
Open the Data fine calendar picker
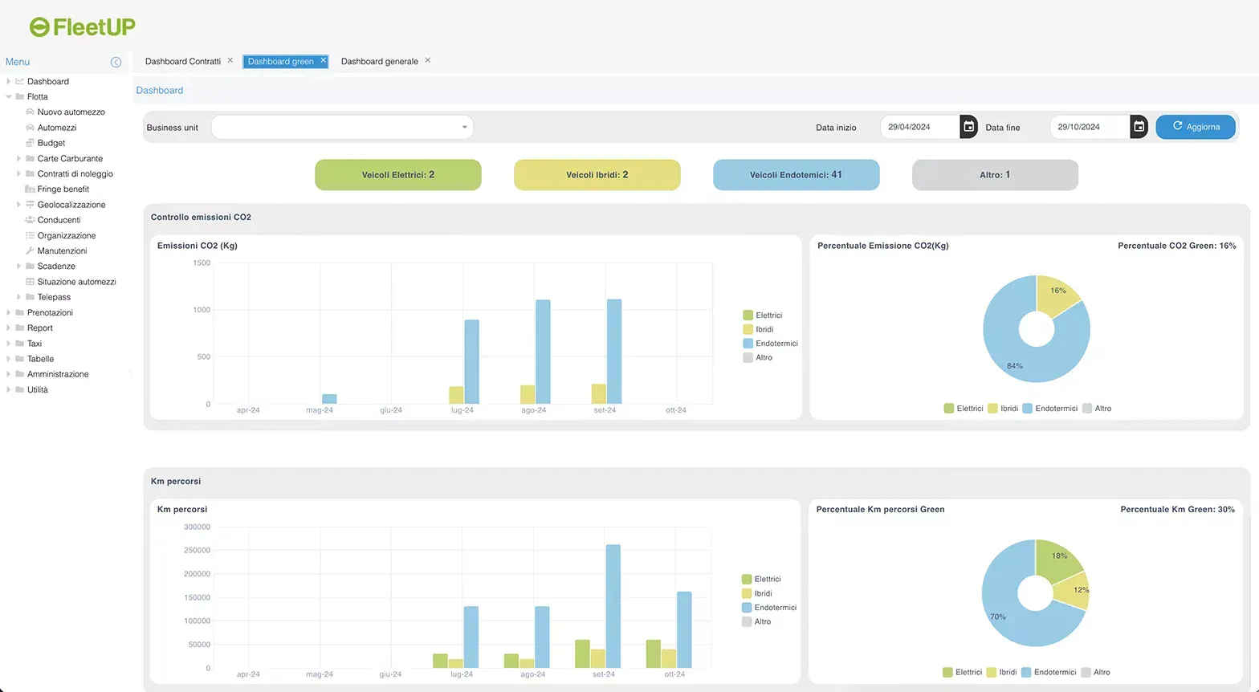tap(1139, 127)
